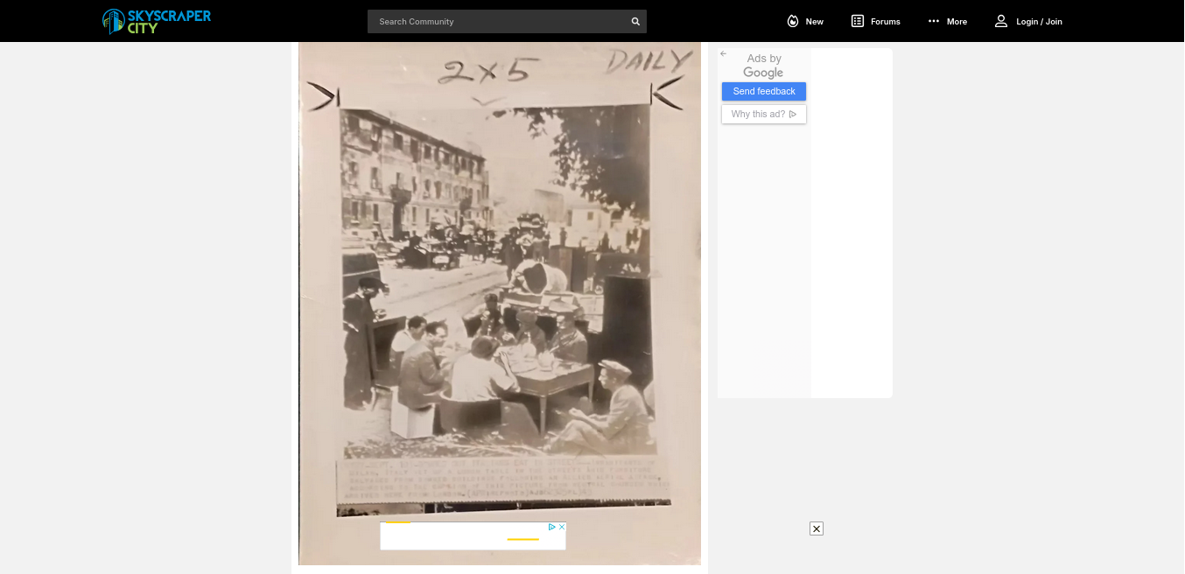Click the back arrow in the Google ad panel

tap(724, 54)
